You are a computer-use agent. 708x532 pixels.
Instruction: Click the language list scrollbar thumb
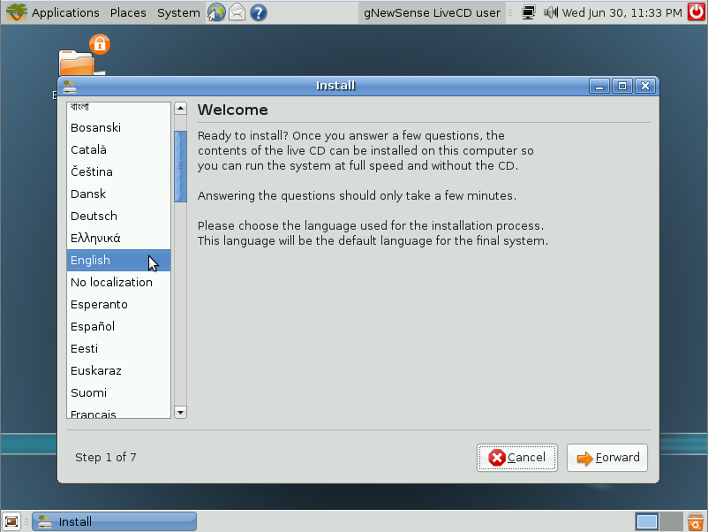tap(181, 166)
